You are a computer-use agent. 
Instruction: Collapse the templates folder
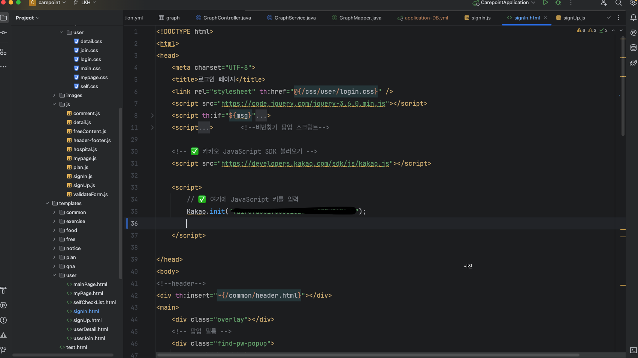click(x=47, y=203)
